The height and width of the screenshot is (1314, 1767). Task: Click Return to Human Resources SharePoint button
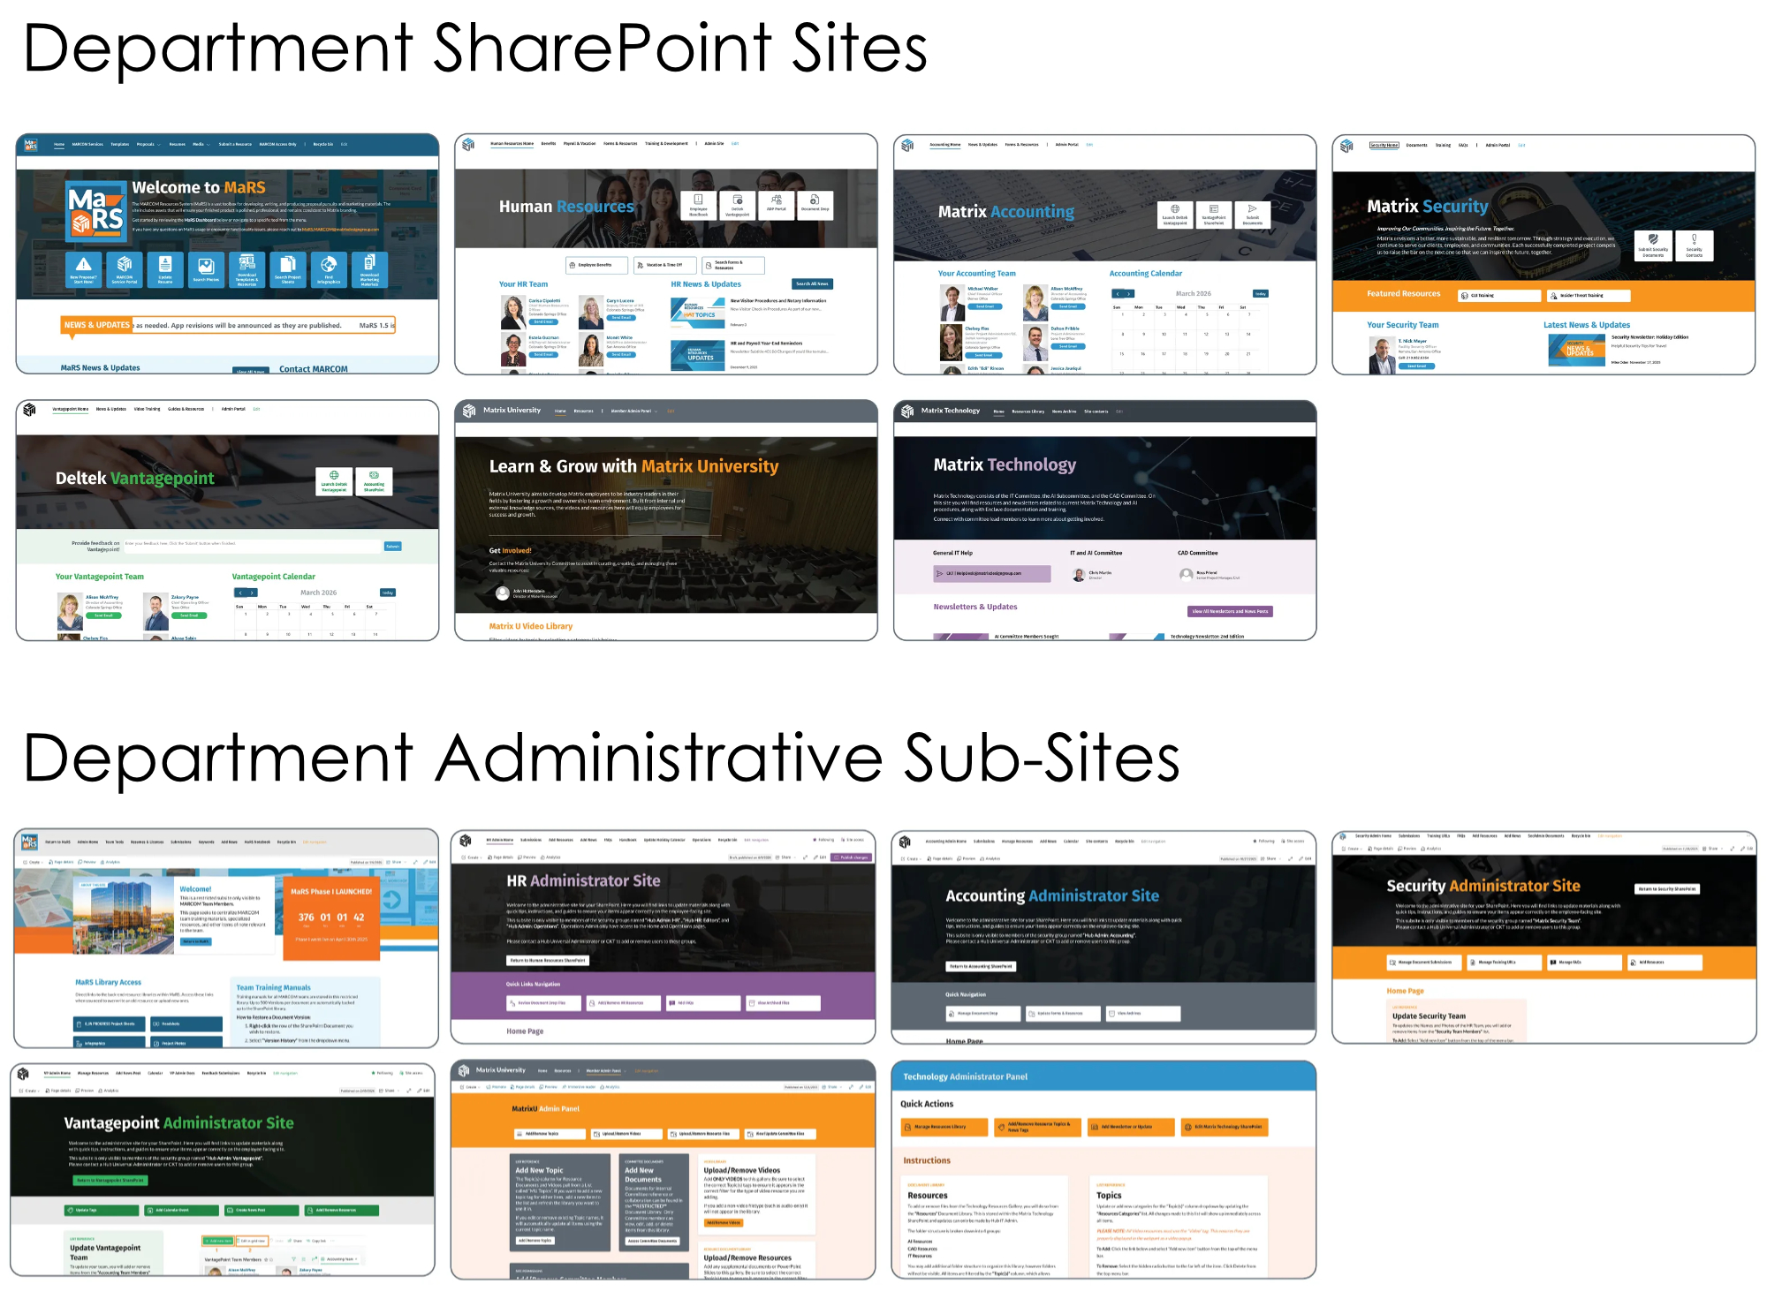coord(548,960)
